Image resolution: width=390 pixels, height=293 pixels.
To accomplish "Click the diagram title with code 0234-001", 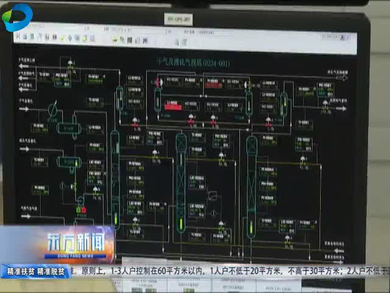I will click(x=193, y=62).
